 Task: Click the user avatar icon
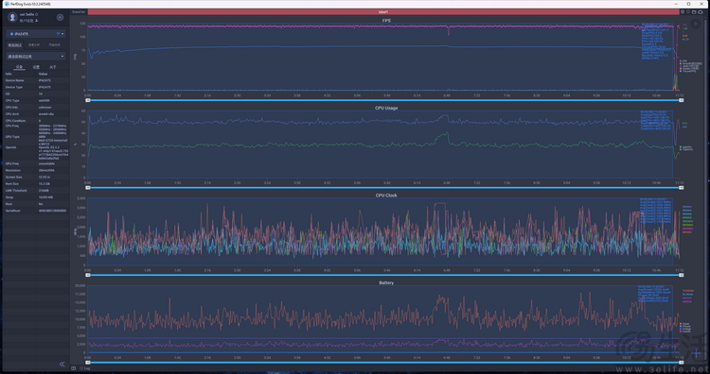click(12, 17)
